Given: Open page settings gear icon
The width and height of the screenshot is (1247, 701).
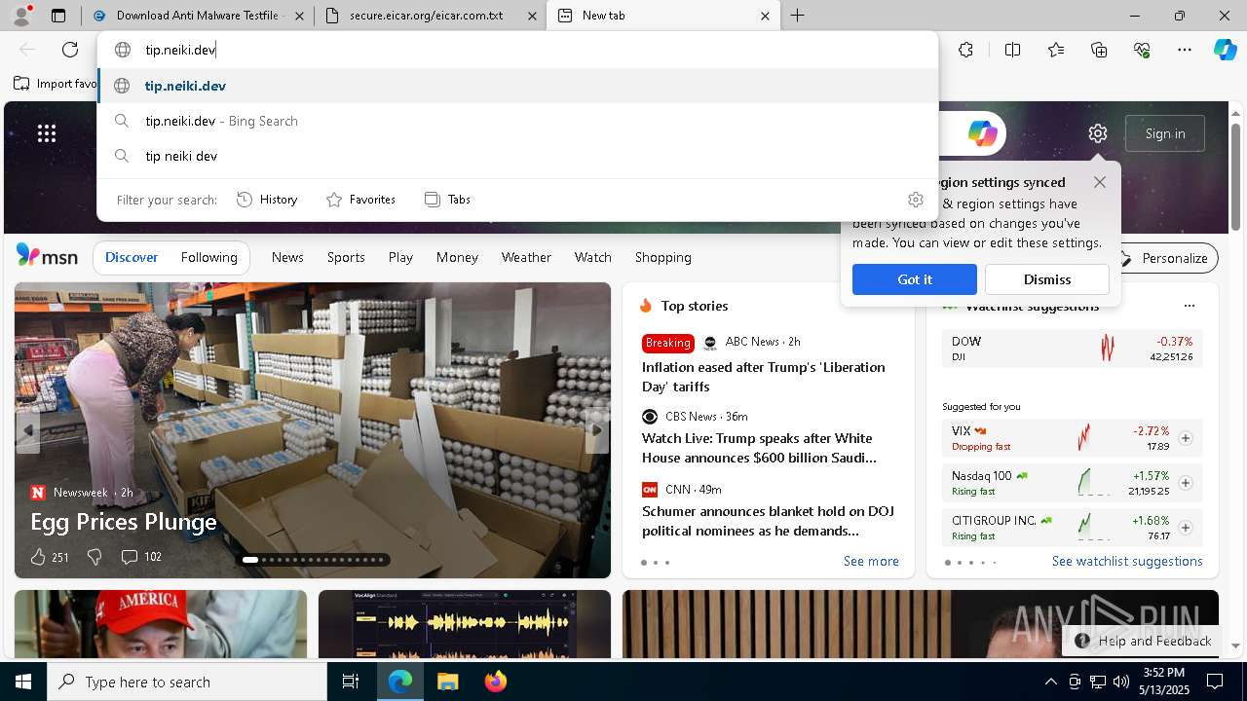Looking at the screenshot, I should tap(1098, 133).
